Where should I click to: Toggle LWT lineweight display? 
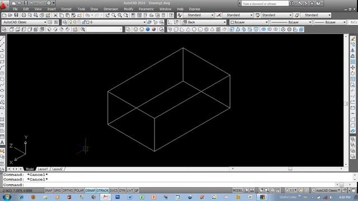[130, 190]
